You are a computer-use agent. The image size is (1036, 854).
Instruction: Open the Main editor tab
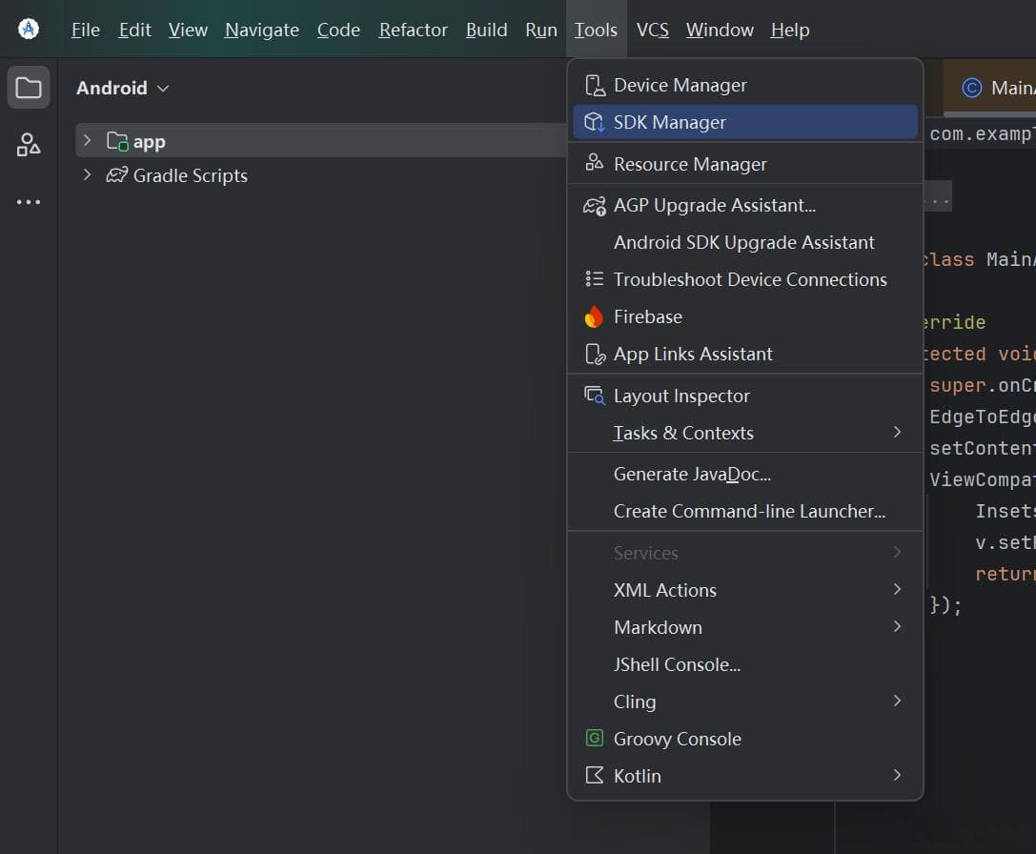tap(989, 88)
